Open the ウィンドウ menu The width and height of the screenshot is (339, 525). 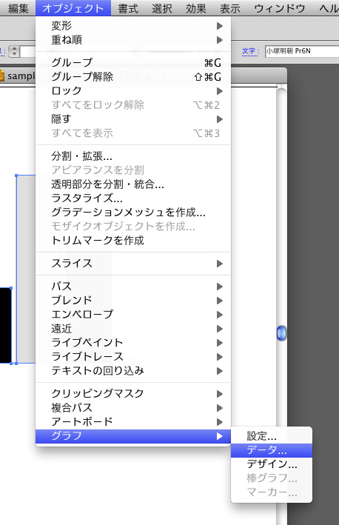[x=280, y=8]
